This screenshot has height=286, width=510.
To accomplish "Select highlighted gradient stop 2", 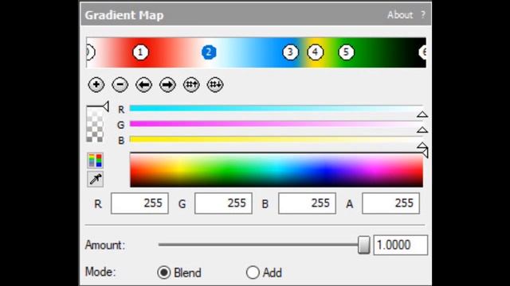I will [209, 52].
